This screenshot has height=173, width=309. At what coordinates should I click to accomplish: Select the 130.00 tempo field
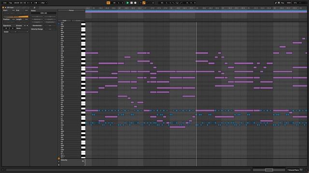click(16, 3)
